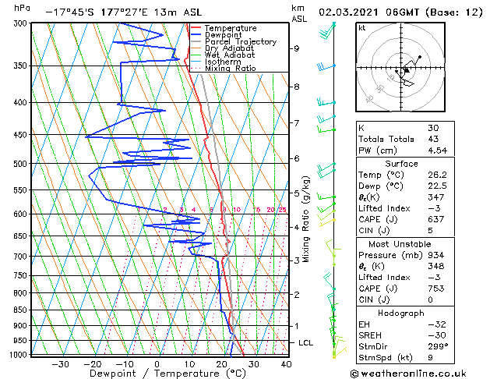This screenshot has height=379, width=490.
Task: Click the PW (cm) value 4.54
Action: [x=438, y=151]
